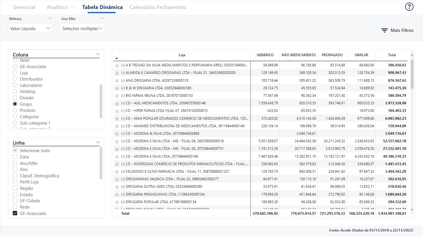
Task: Expand the BIG FARMA IBIUNA row
Action: click(x=117, y=96)
